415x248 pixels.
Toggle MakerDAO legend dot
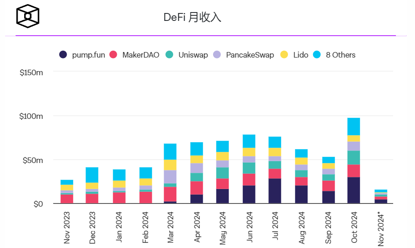click(113, 55)
